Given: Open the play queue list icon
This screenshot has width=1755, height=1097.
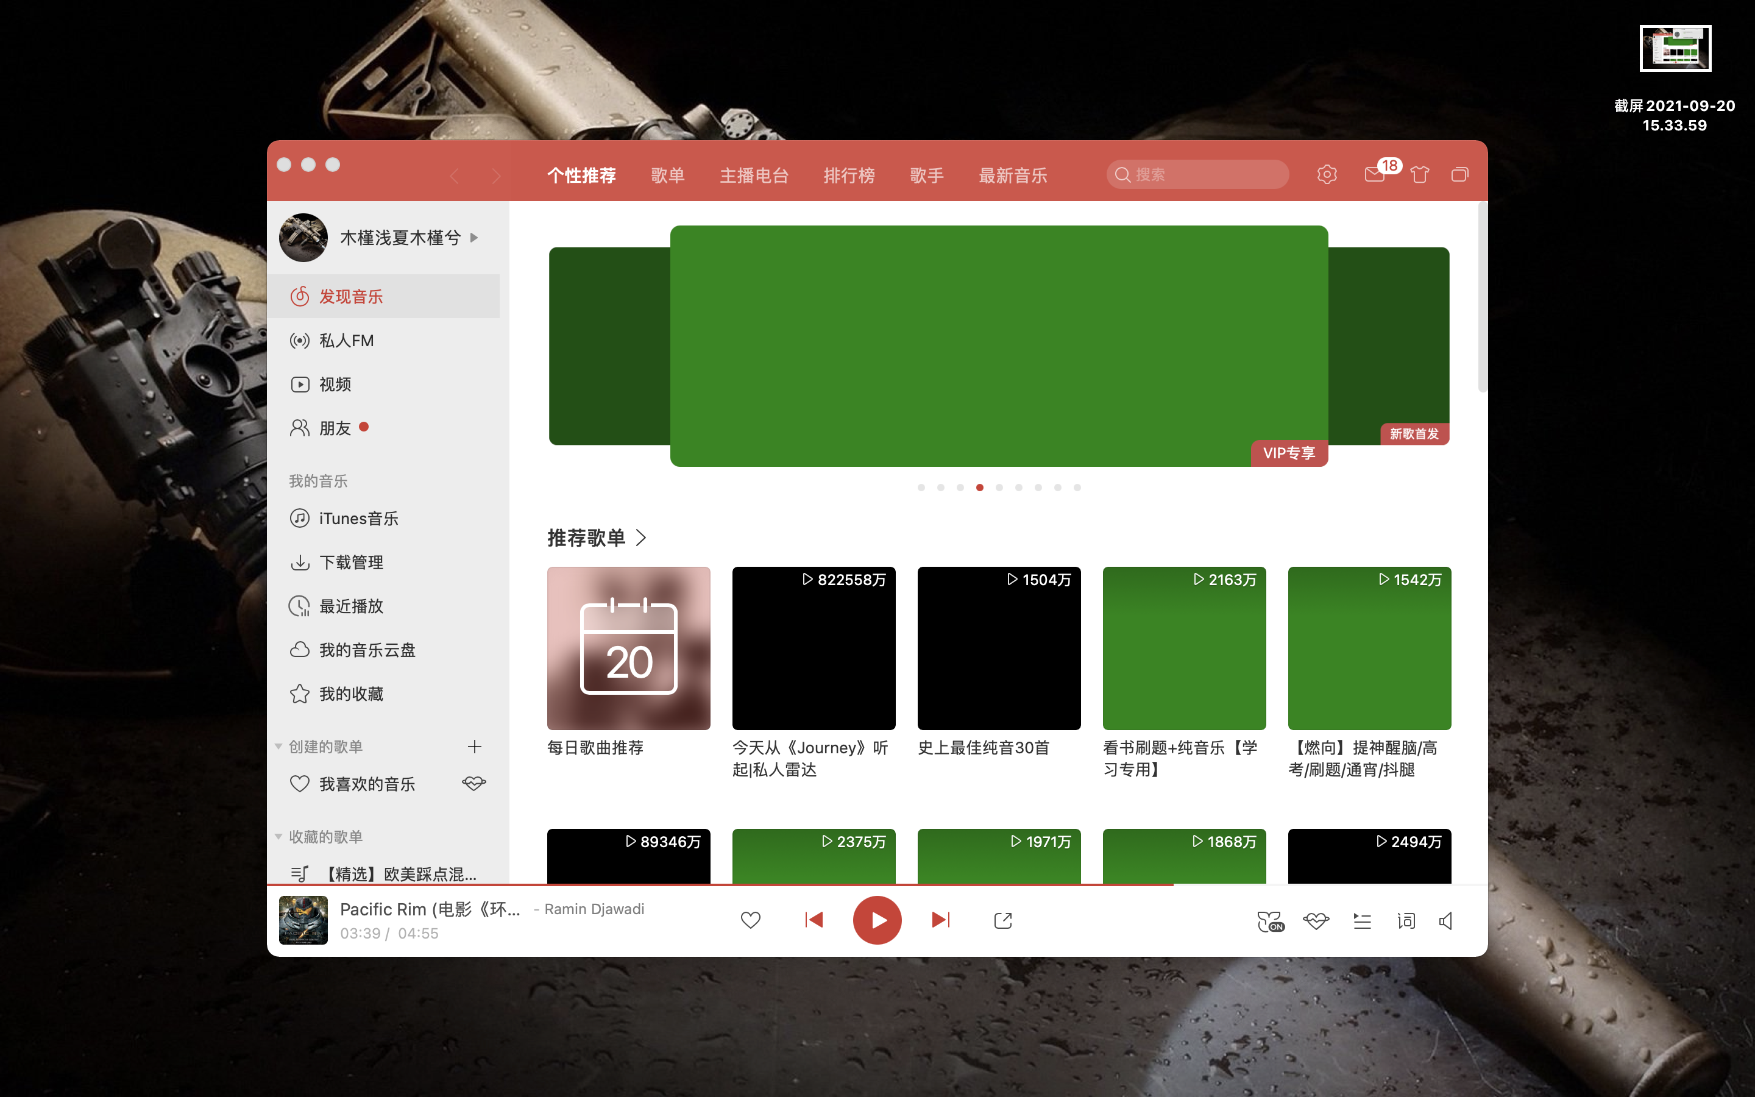Looking at the screenshot, I should pyautogui.click(x=1362, y=921).
